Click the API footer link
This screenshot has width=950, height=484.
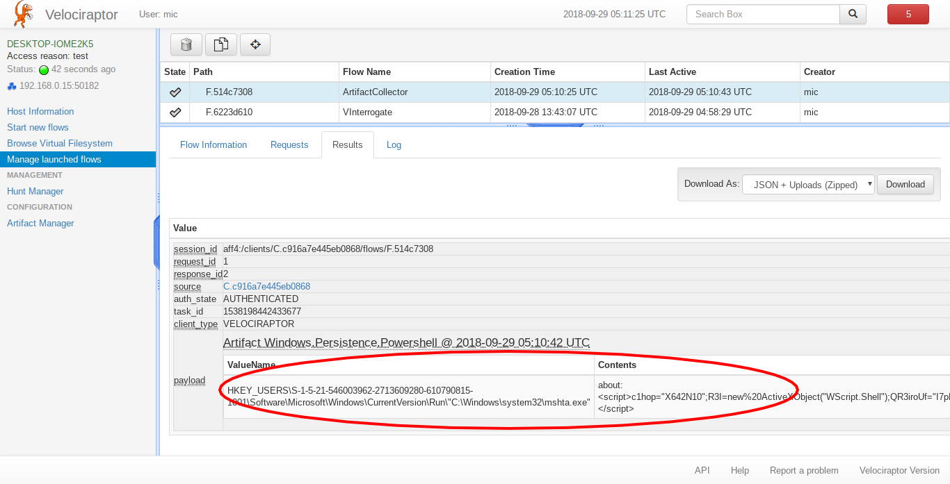pos(702,470)
